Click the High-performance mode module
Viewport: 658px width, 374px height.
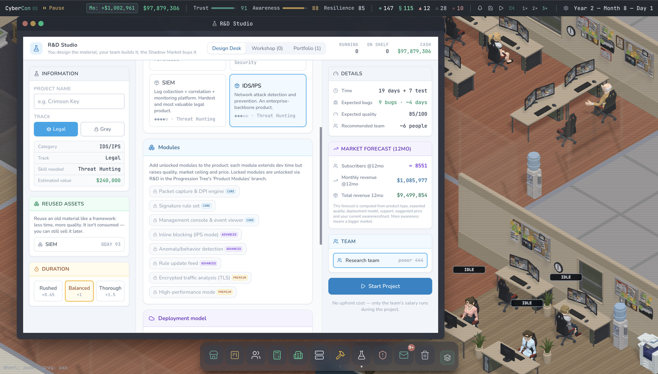[x=193, y=292]
